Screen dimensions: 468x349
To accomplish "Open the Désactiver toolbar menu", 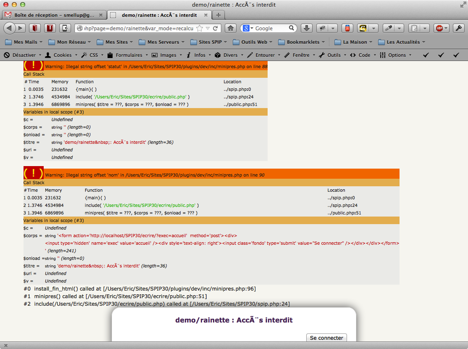I will [22, 55].
